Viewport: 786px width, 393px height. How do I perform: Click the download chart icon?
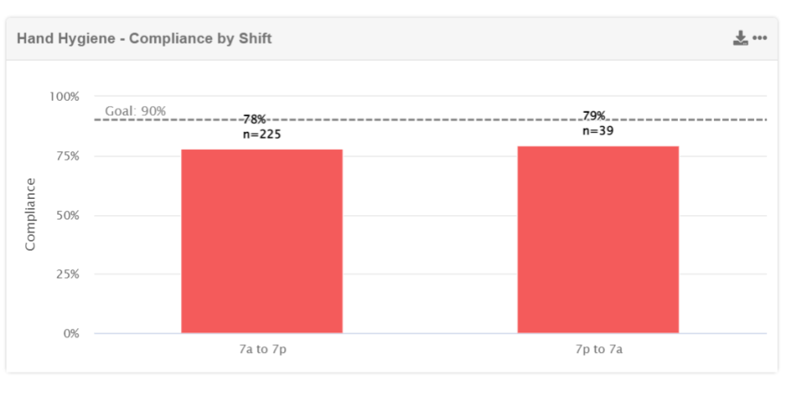point(740,38)
